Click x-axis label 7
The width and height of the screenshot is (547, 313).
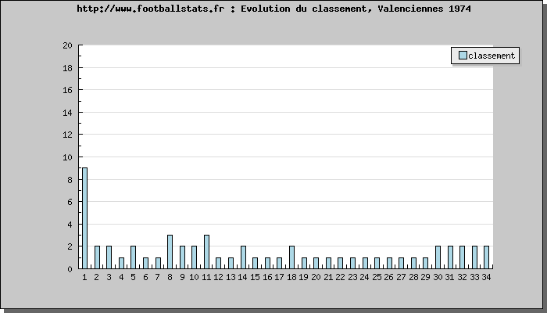pyautogui.click(x=157, y=277)
